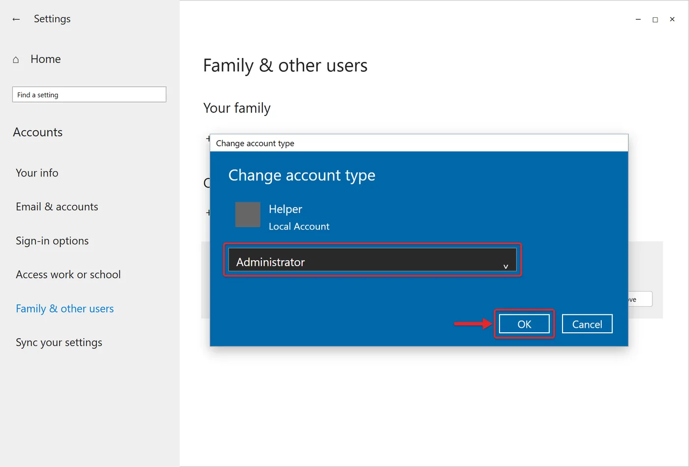Click the dialog title bar text
Screen dimensions: 689x467
(x=255, y=144)
